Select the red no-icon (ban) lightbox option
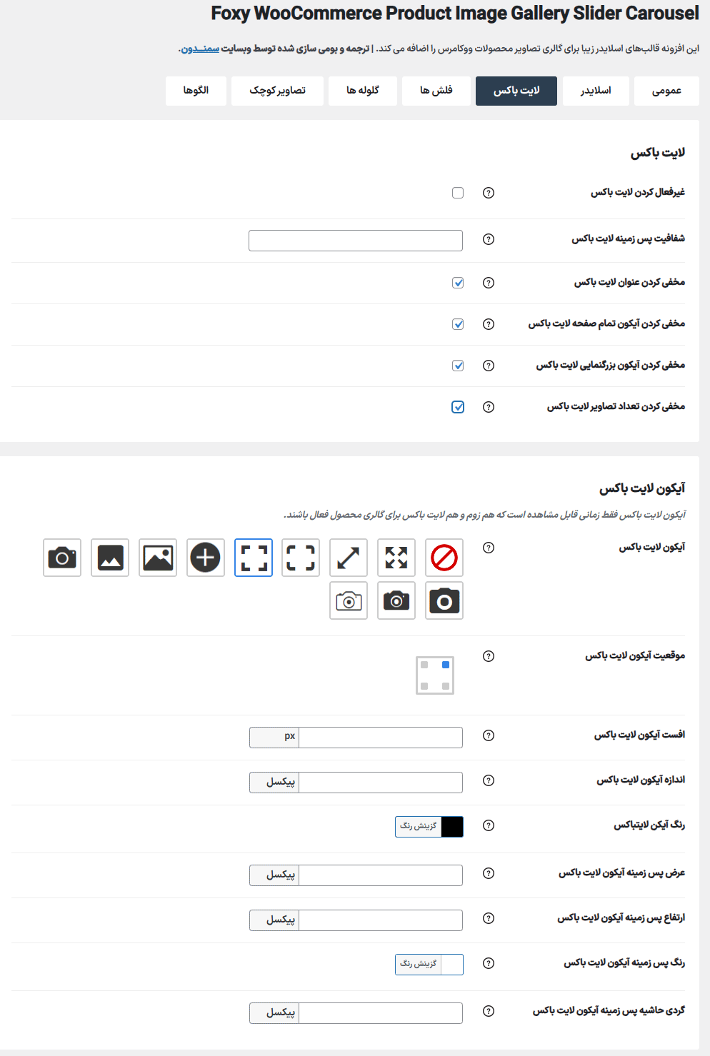This screenshot has width=710, height=1056. [x=444, y=558]
